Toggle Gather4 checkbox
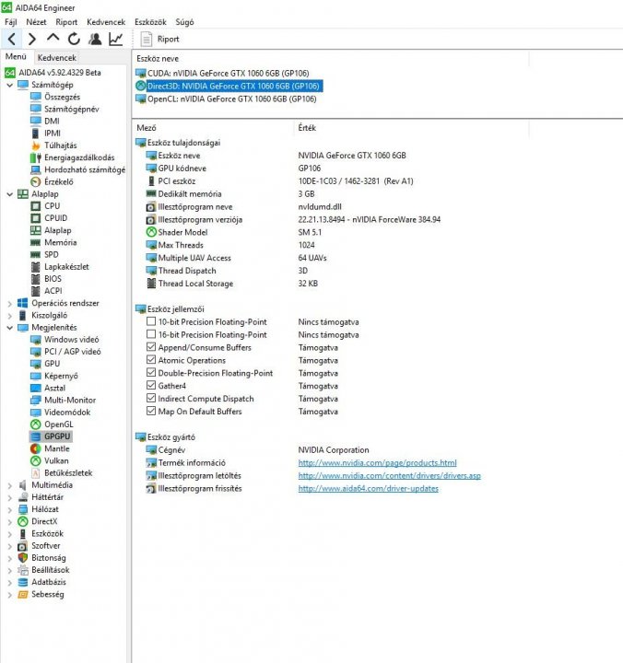The width and height of the screenshot is (623, 663). pyautogui.click(x=151, y=385)
